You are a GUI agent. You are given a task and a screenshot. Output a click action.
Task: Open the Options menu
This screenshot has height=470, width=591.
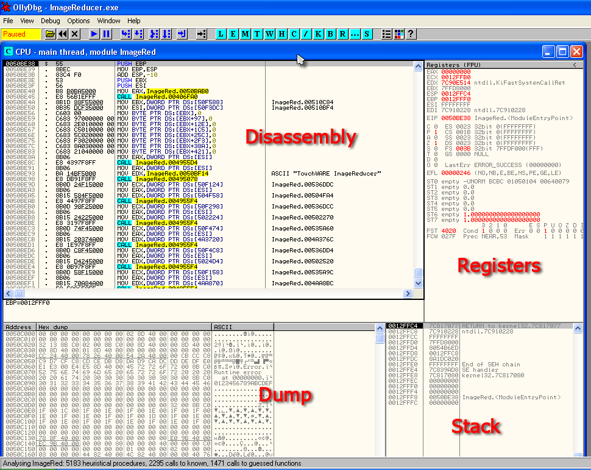tap(79, 21)
